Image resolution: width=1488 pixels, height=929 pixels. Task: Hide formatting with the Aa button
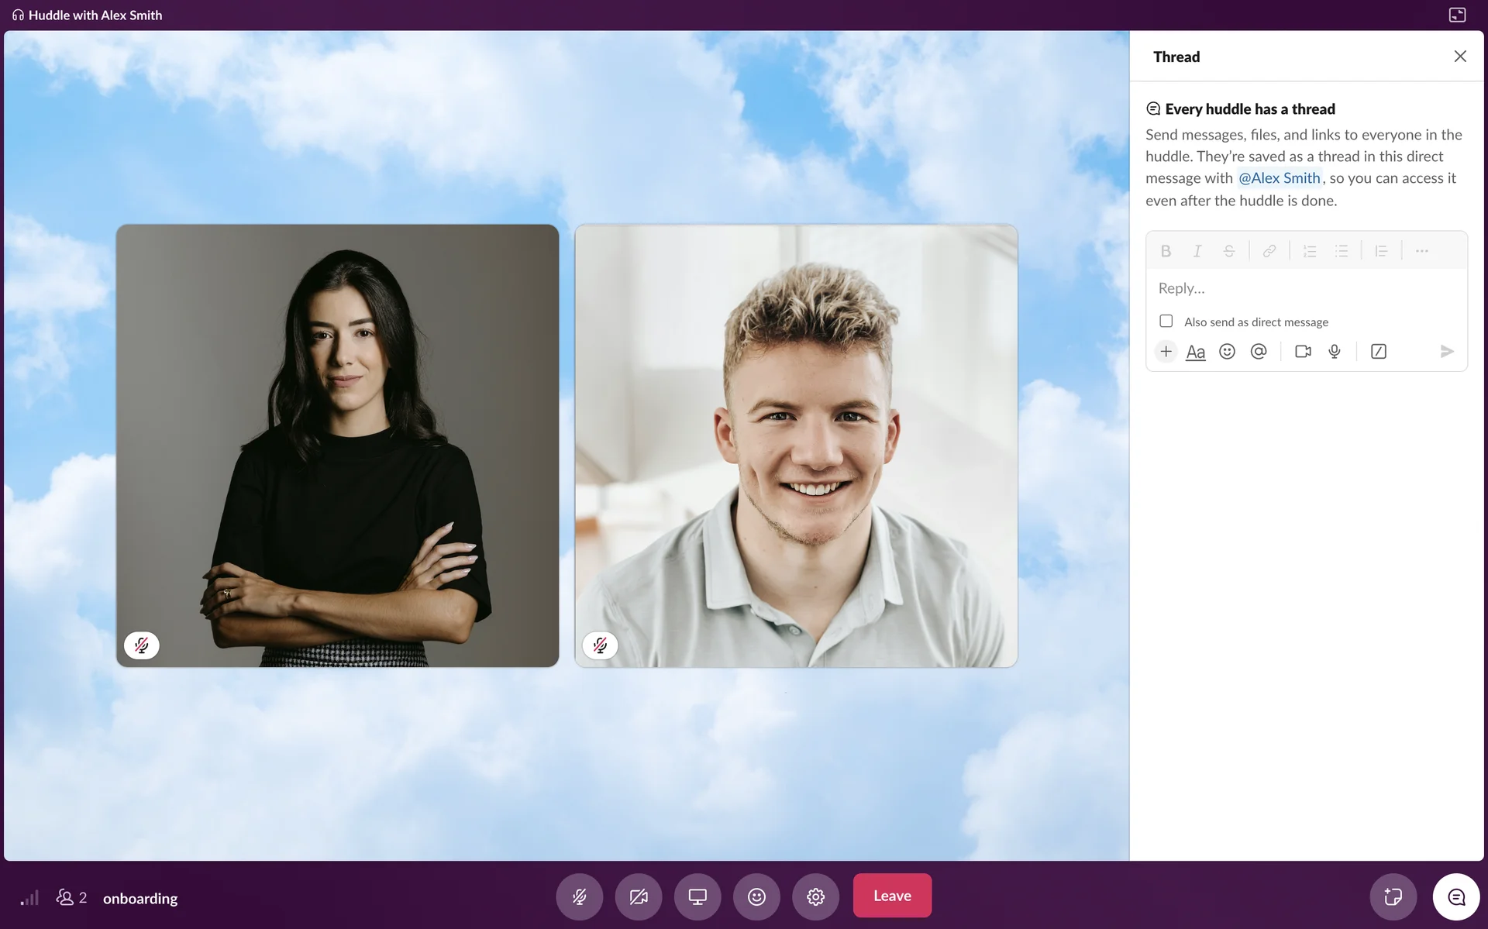coord(1196,352)
